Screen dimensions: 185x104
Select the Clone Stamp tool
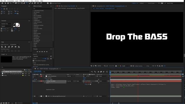point(32,3)
